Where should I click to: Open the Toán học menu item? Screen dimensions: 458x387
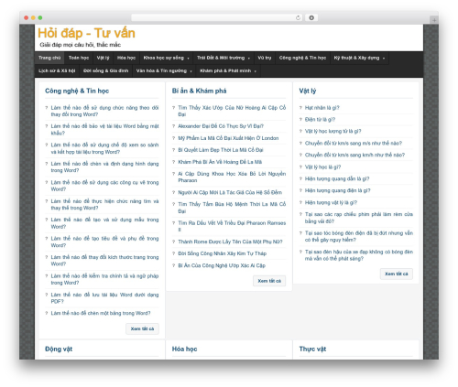click(x=79, y=58)
